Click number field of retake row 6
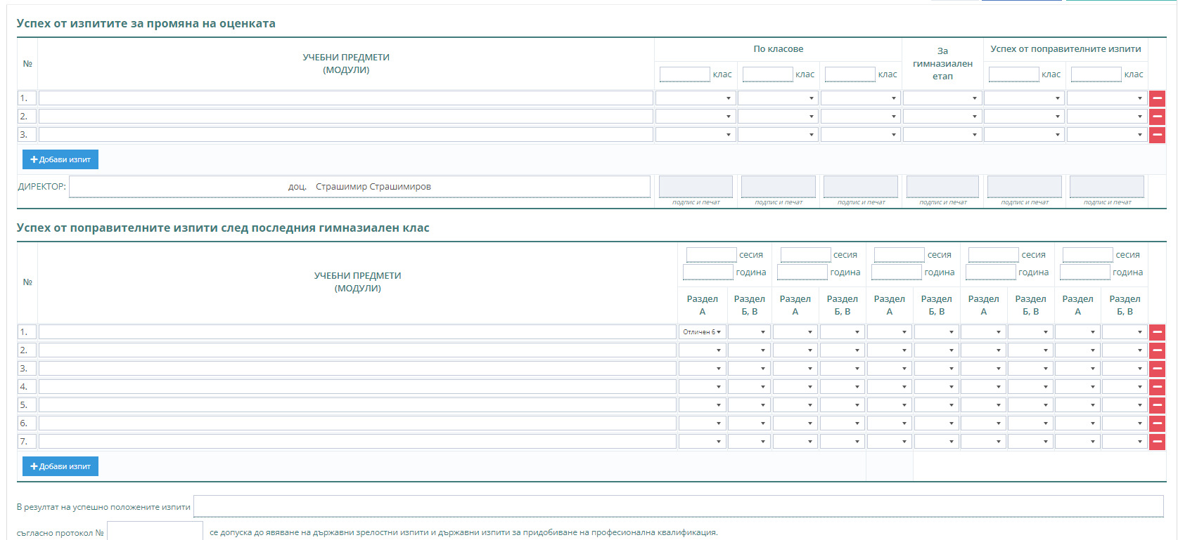 27,423
